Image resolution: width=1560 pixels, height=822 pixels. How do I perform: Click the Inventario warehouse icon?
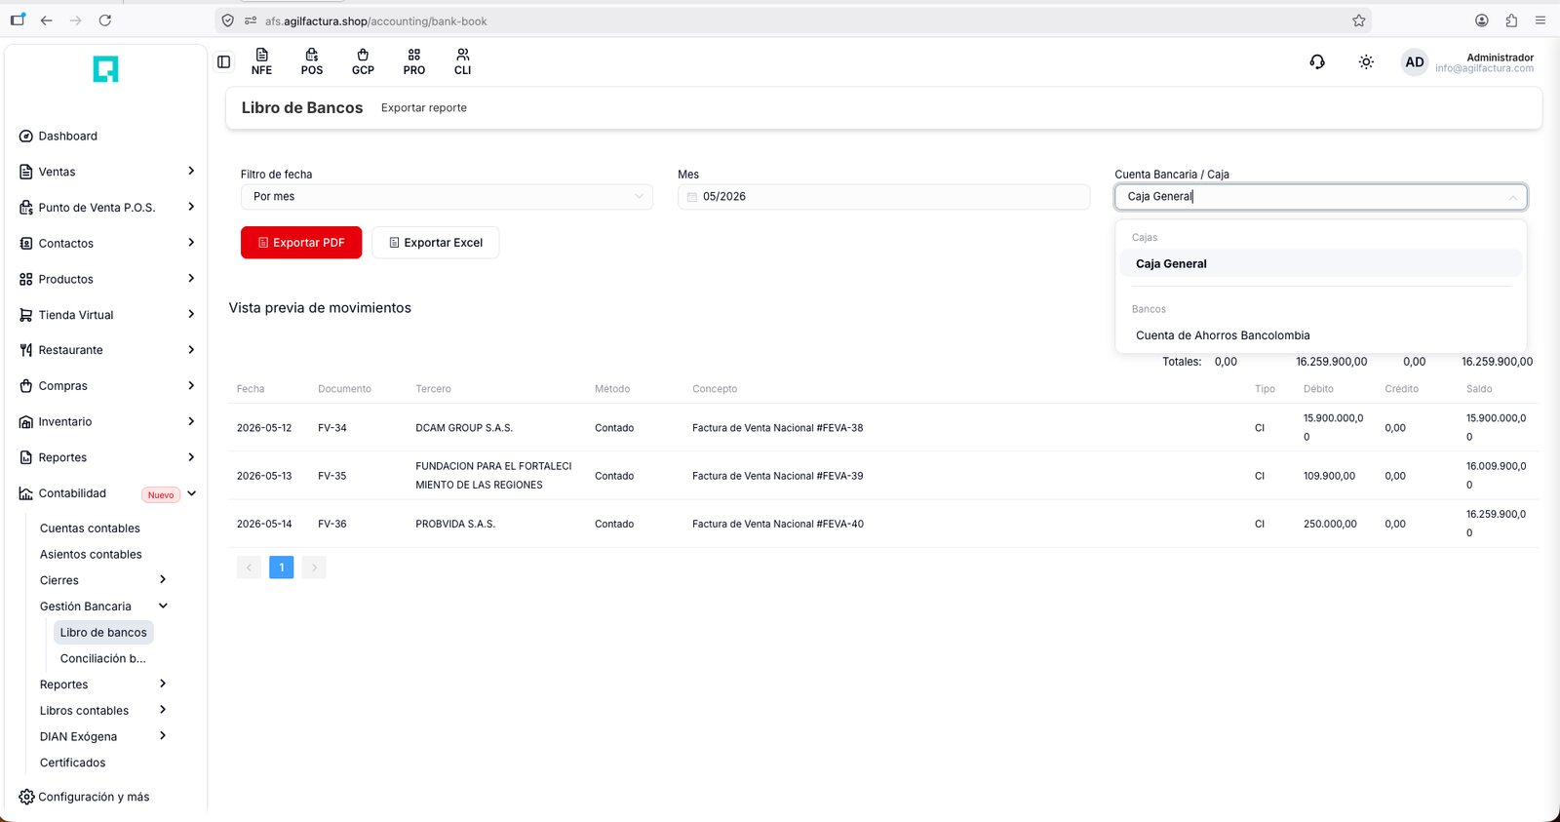26,422
